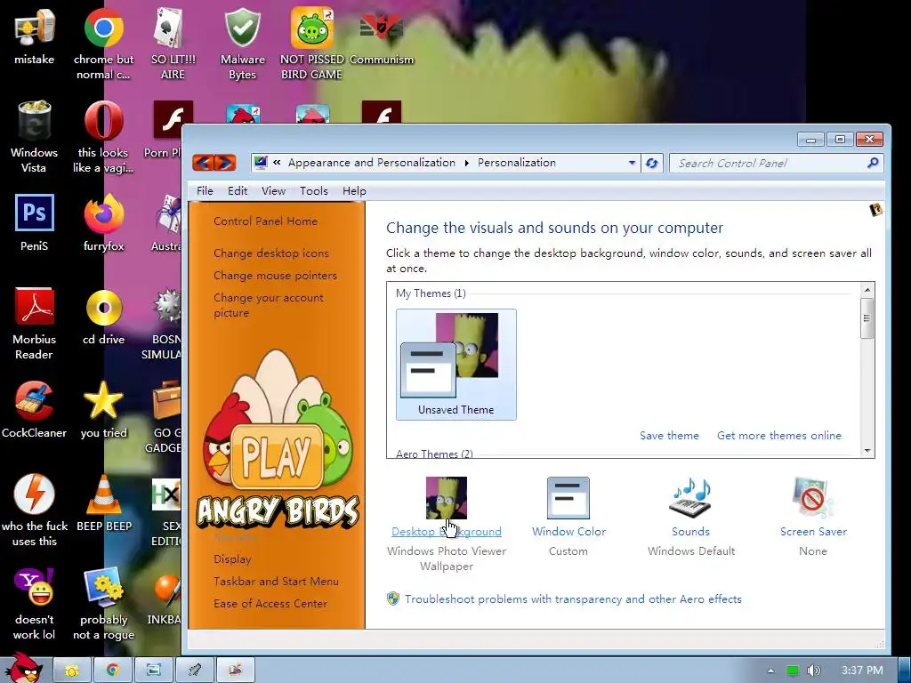
Task: Open 'chrome but normal c...' desktop icon
Action: 103,28
